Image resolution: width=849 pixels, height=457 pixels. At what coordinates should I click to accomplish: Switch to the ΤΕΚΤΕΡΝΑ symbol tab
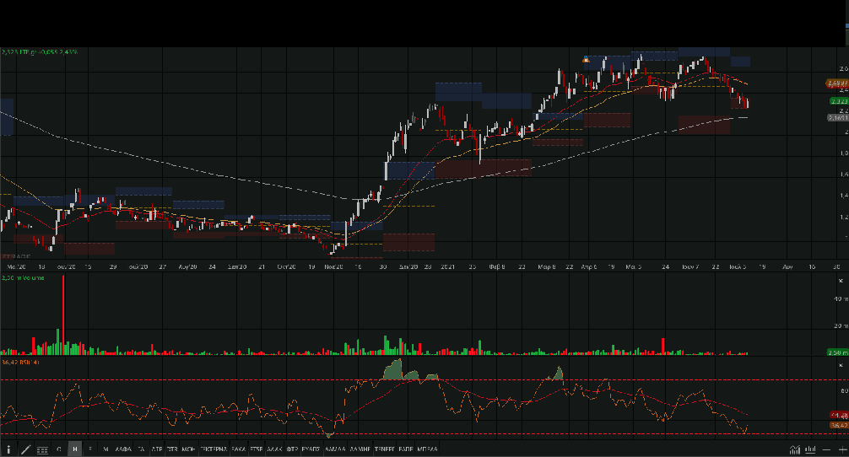pyautogui.click(x=214, y=449)
